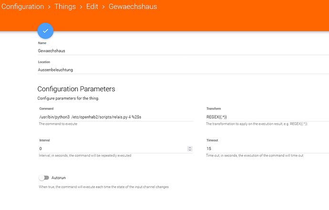Image resolution: width=329 pixels, height=210 pixels.
Task: Click the Autorun label text
Action: [60, 178]
